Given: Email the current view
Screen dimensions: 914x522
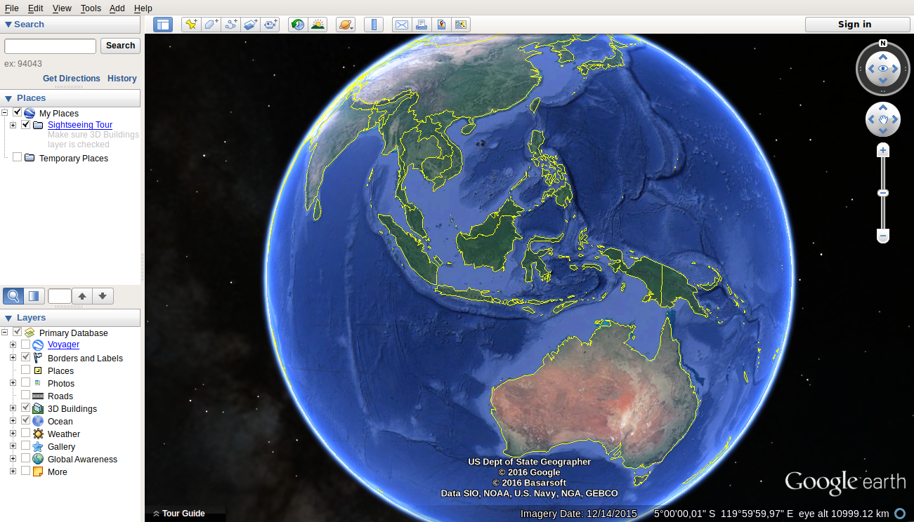Looking at the screenshot, I should pos(401,24).
